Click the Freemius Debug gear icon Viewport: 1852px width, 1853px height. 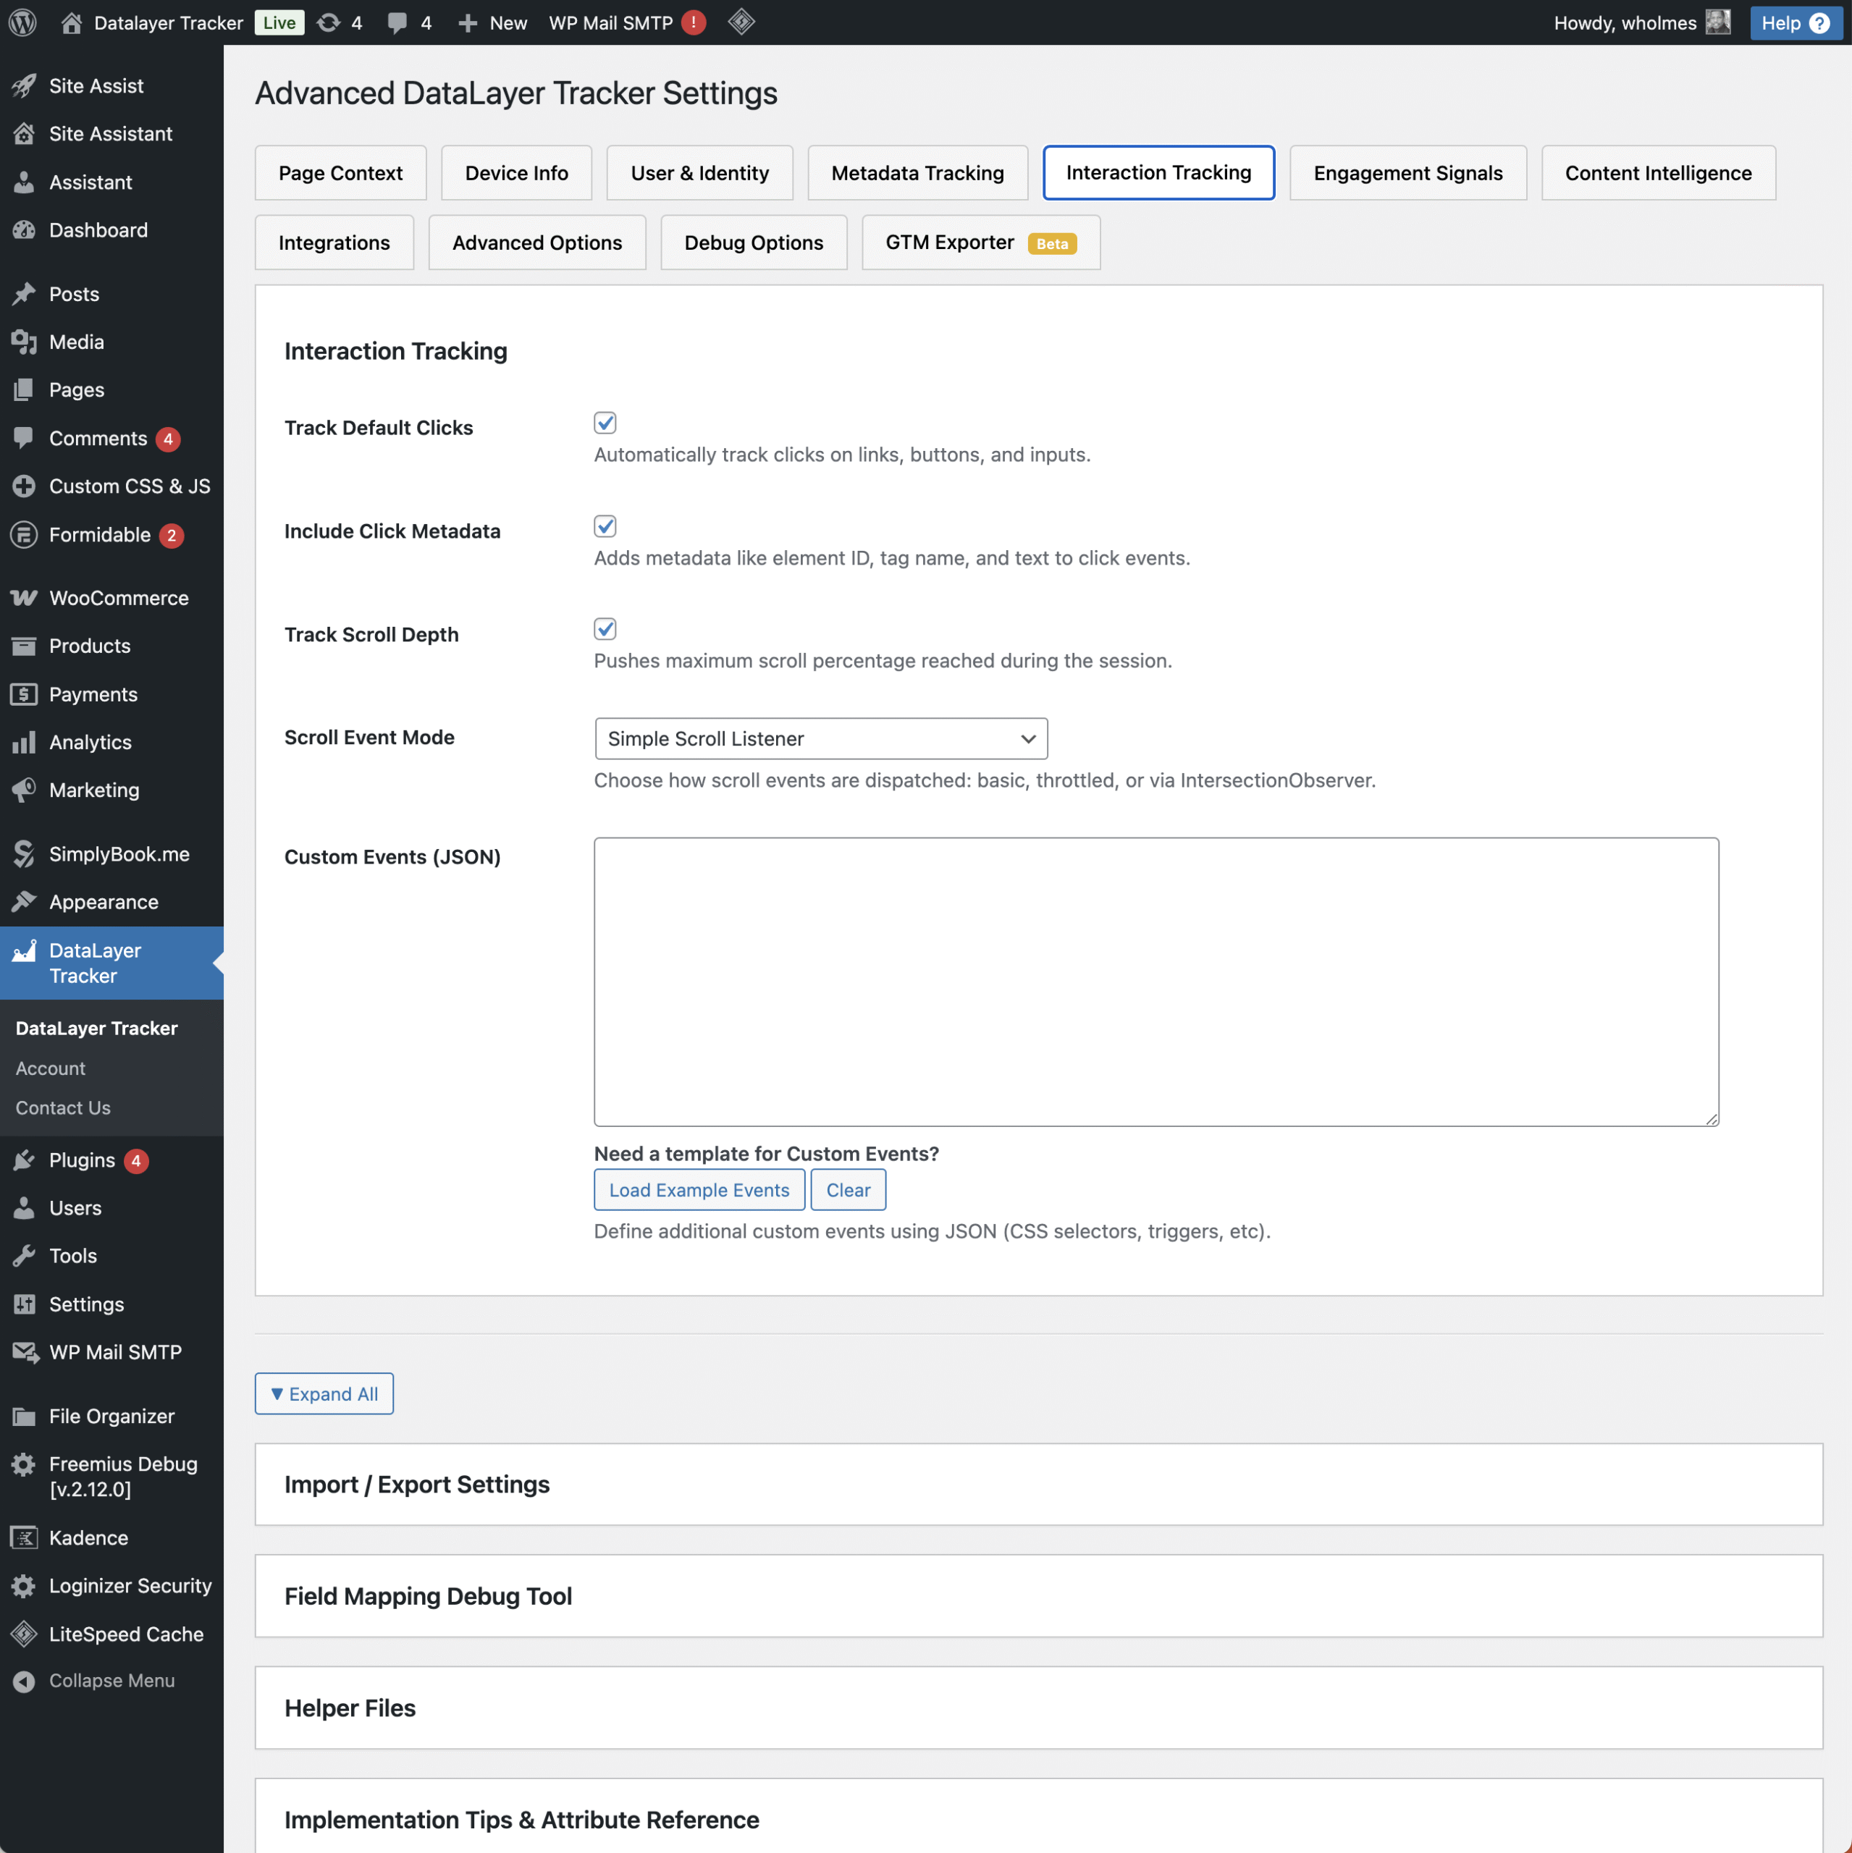[x=24, y=1464]
